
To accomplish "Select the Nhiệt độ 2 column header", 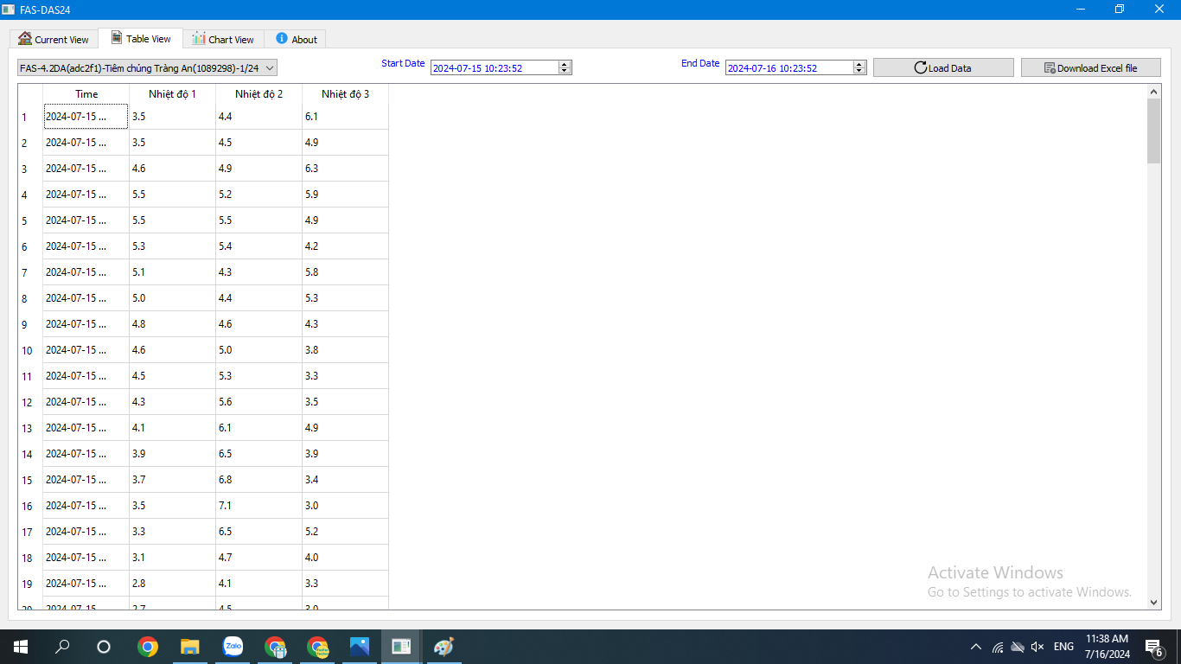I will (x=259, y=93).
